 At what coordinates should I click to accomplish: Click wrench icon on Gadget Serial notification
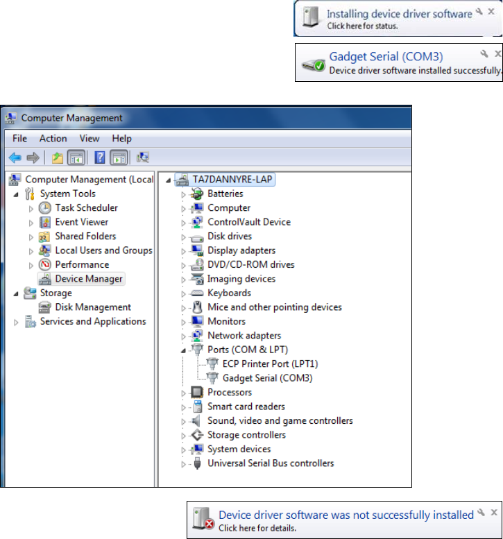(x=484, y=53)
